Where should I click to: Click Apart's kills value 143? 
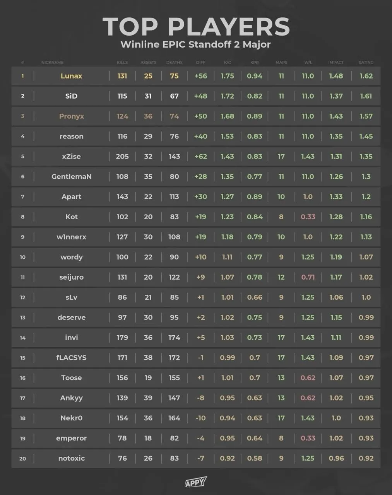click(122, 197)
